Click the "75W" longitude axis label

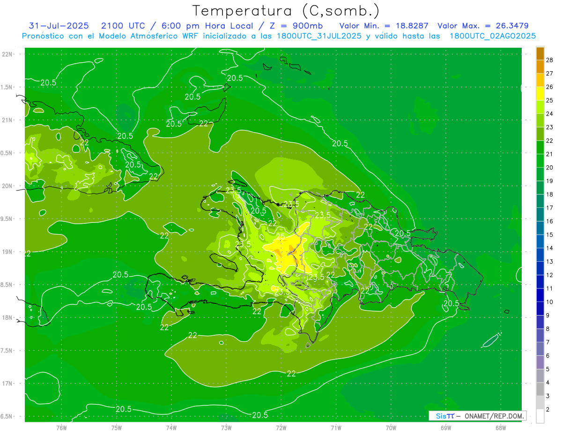point(117,428)
